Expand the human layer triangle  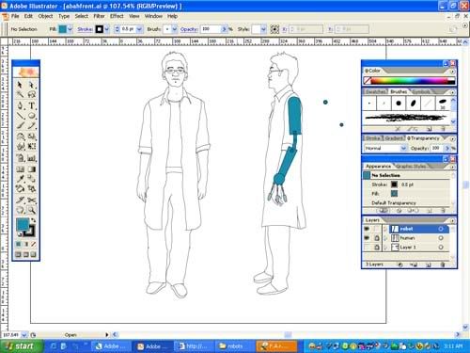[385, 238]
